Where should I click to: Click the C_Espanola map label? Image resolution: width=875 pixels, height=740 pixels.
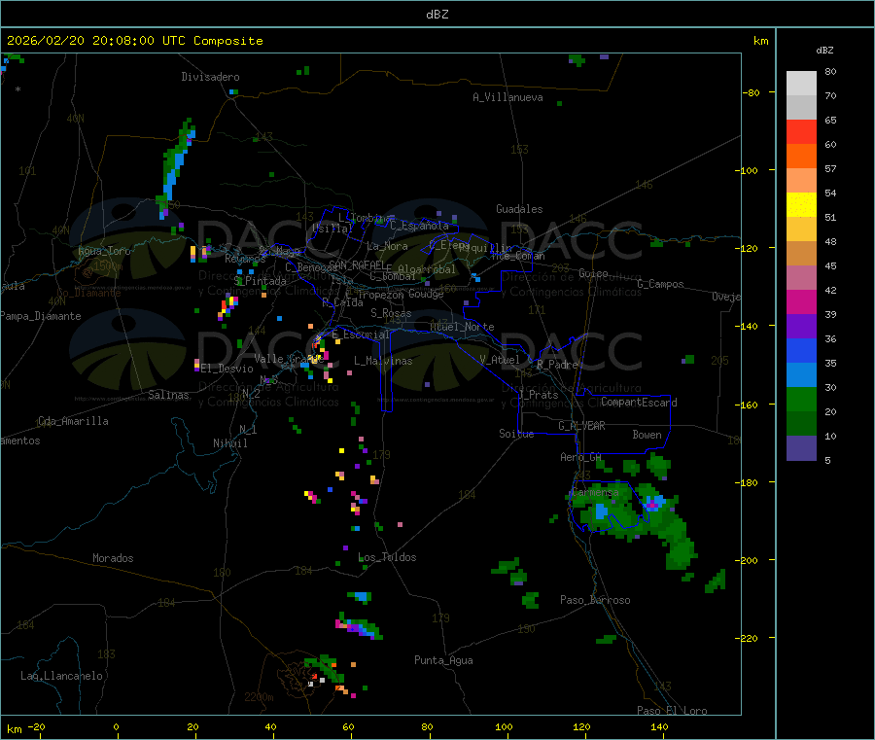(x=419, y=226)
